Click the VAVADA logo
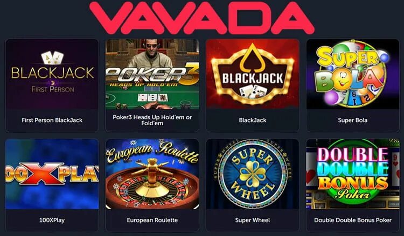Image resolution: width=404 pixels, height=236 pixels. click(x=202, y=18)
